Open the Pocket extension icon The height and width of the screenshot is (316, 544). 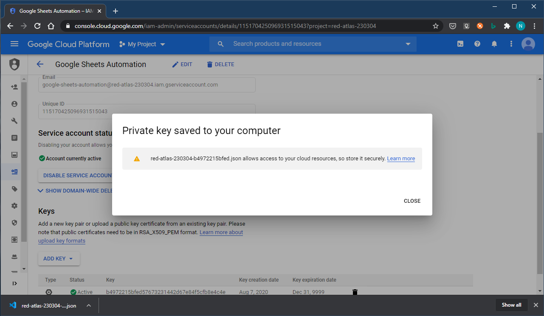coord(453,26)
